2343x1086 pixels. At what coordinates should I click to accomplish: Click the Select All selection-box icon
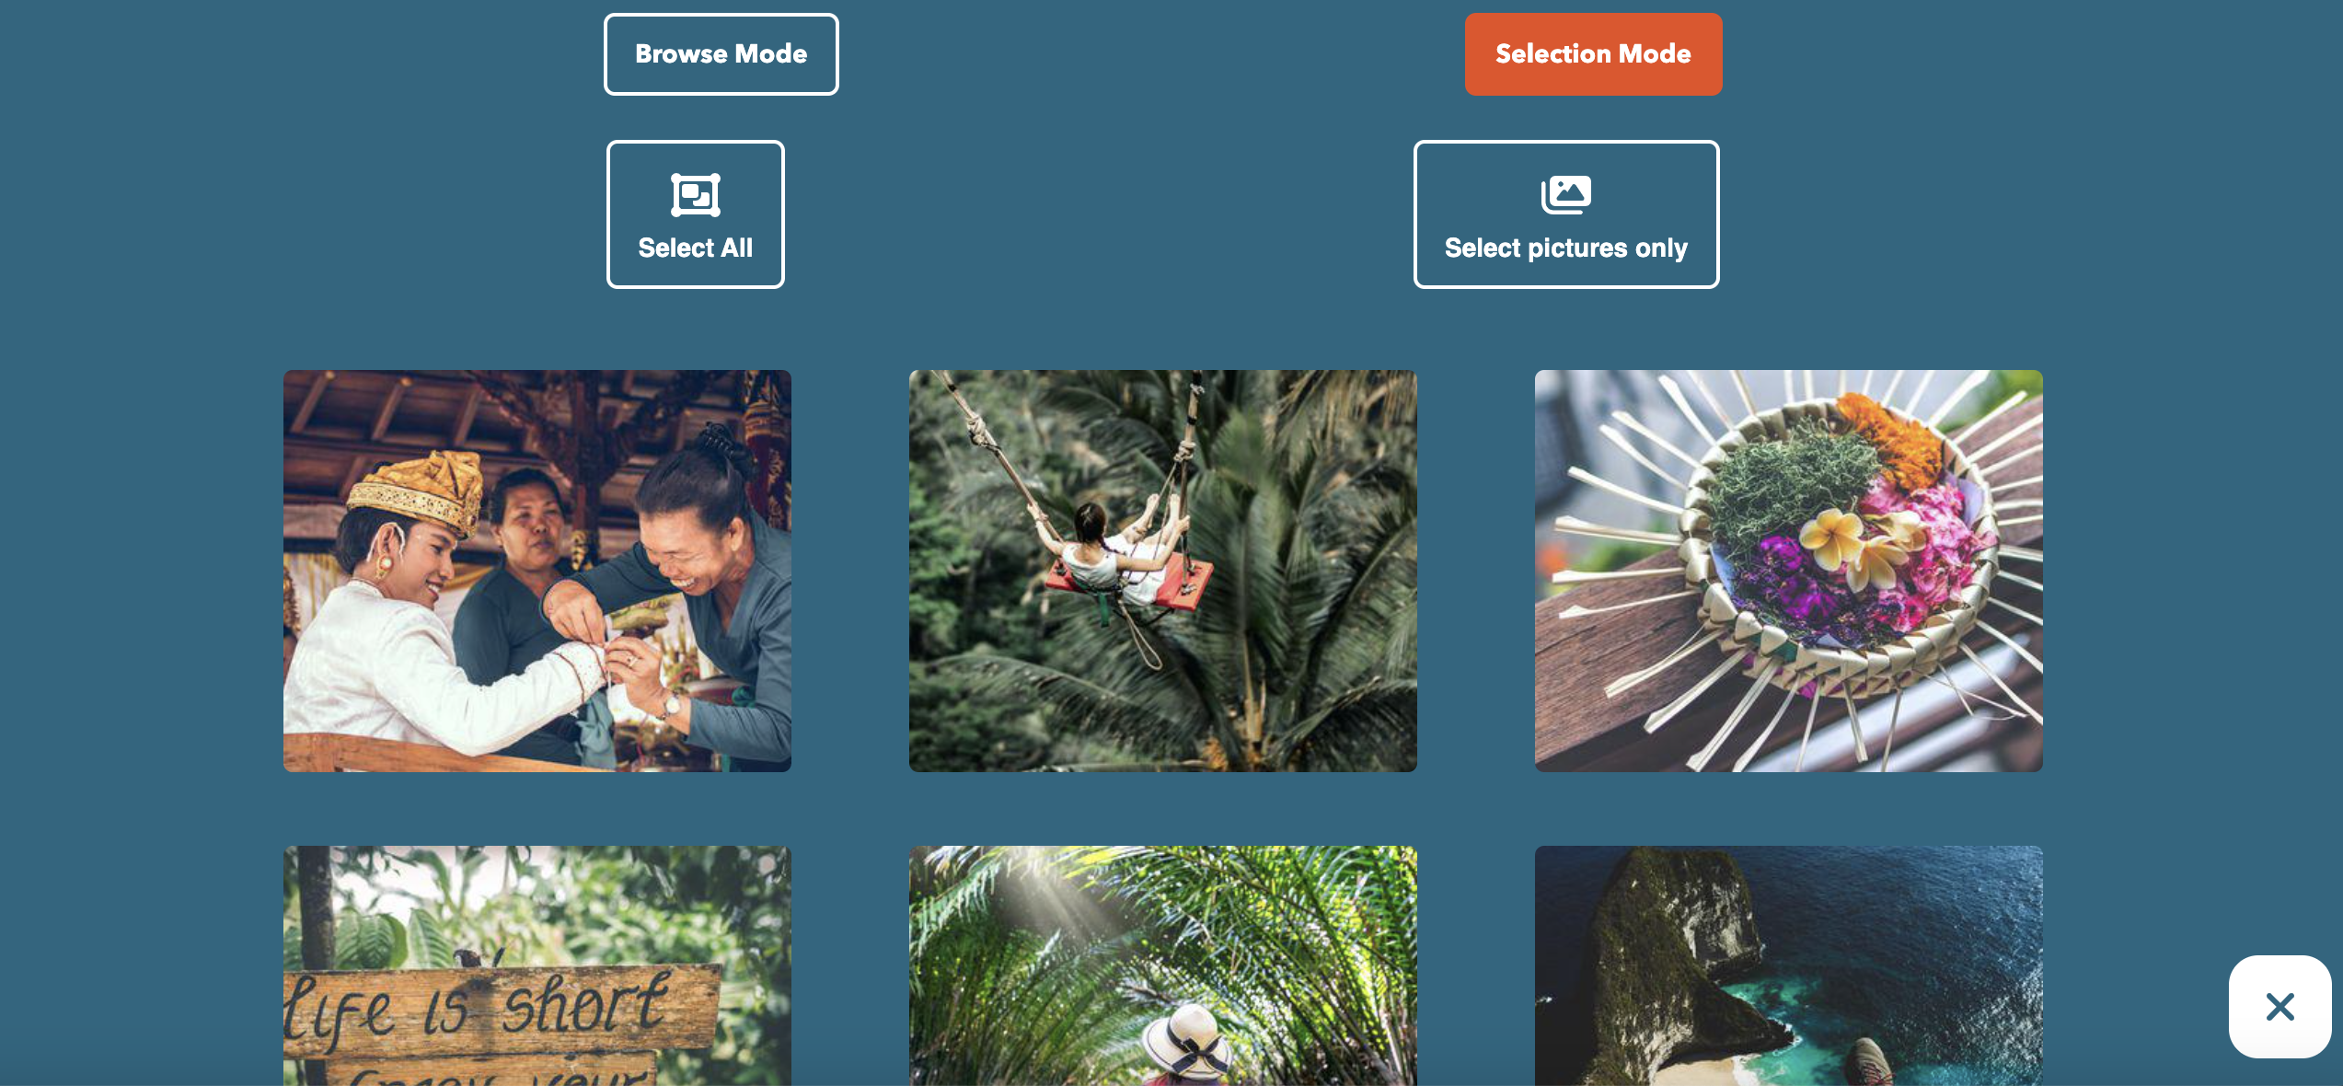click(695, 194)
